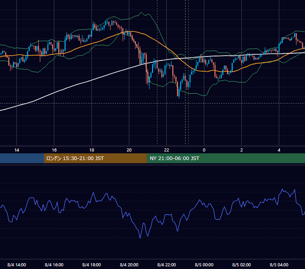Click hour label 14 on price chart axis
Viewport: 305px width, 269px height.
tap(17, 150)
